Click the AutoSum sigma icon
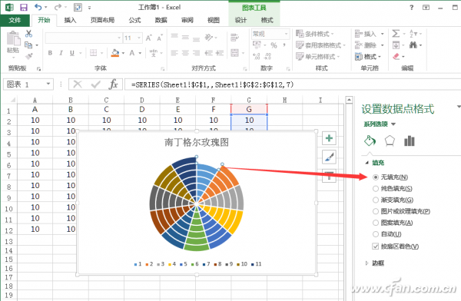The image size is (461, 301). pos(396,34)
